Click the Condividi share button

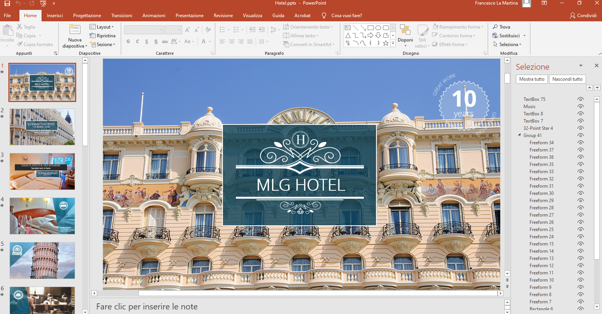pyautogui.click(x=583, y=16)
